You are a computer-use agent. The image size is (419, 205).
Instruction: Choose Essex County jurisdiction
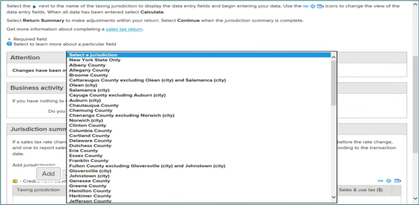click(x=198, y=156)
